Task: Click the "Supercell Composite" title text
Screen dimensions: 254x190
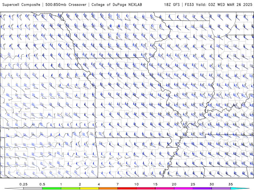Action: click(x=21, y=5)
